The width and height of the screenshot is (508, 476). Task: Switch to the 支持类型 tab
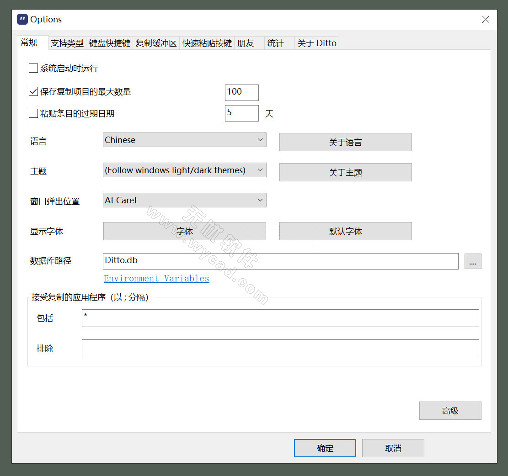point(67,43)
